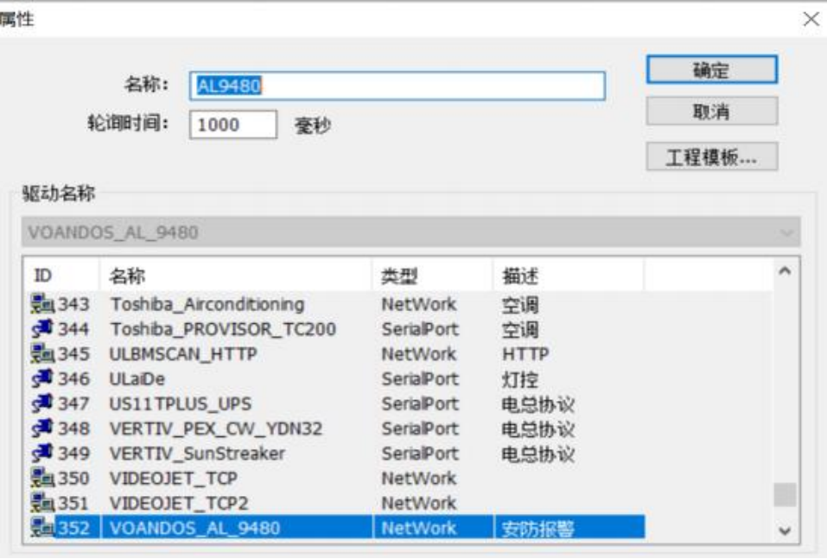Select VERTIV_PEX_CW_YDN32 driver
The image size is (827, 559).
pos(216,429)
